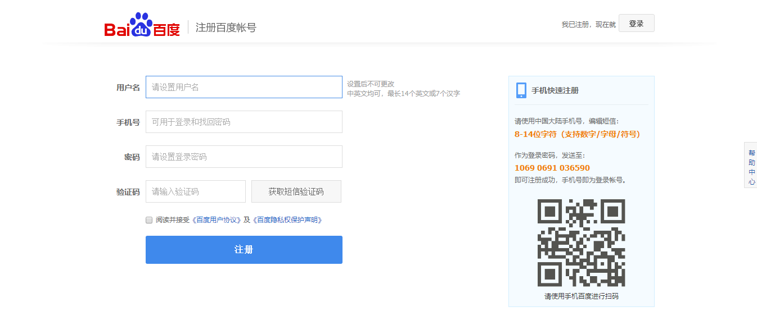The image size is (757, 325).
Task: Click the Baidu logo
Action: (142, 26)
